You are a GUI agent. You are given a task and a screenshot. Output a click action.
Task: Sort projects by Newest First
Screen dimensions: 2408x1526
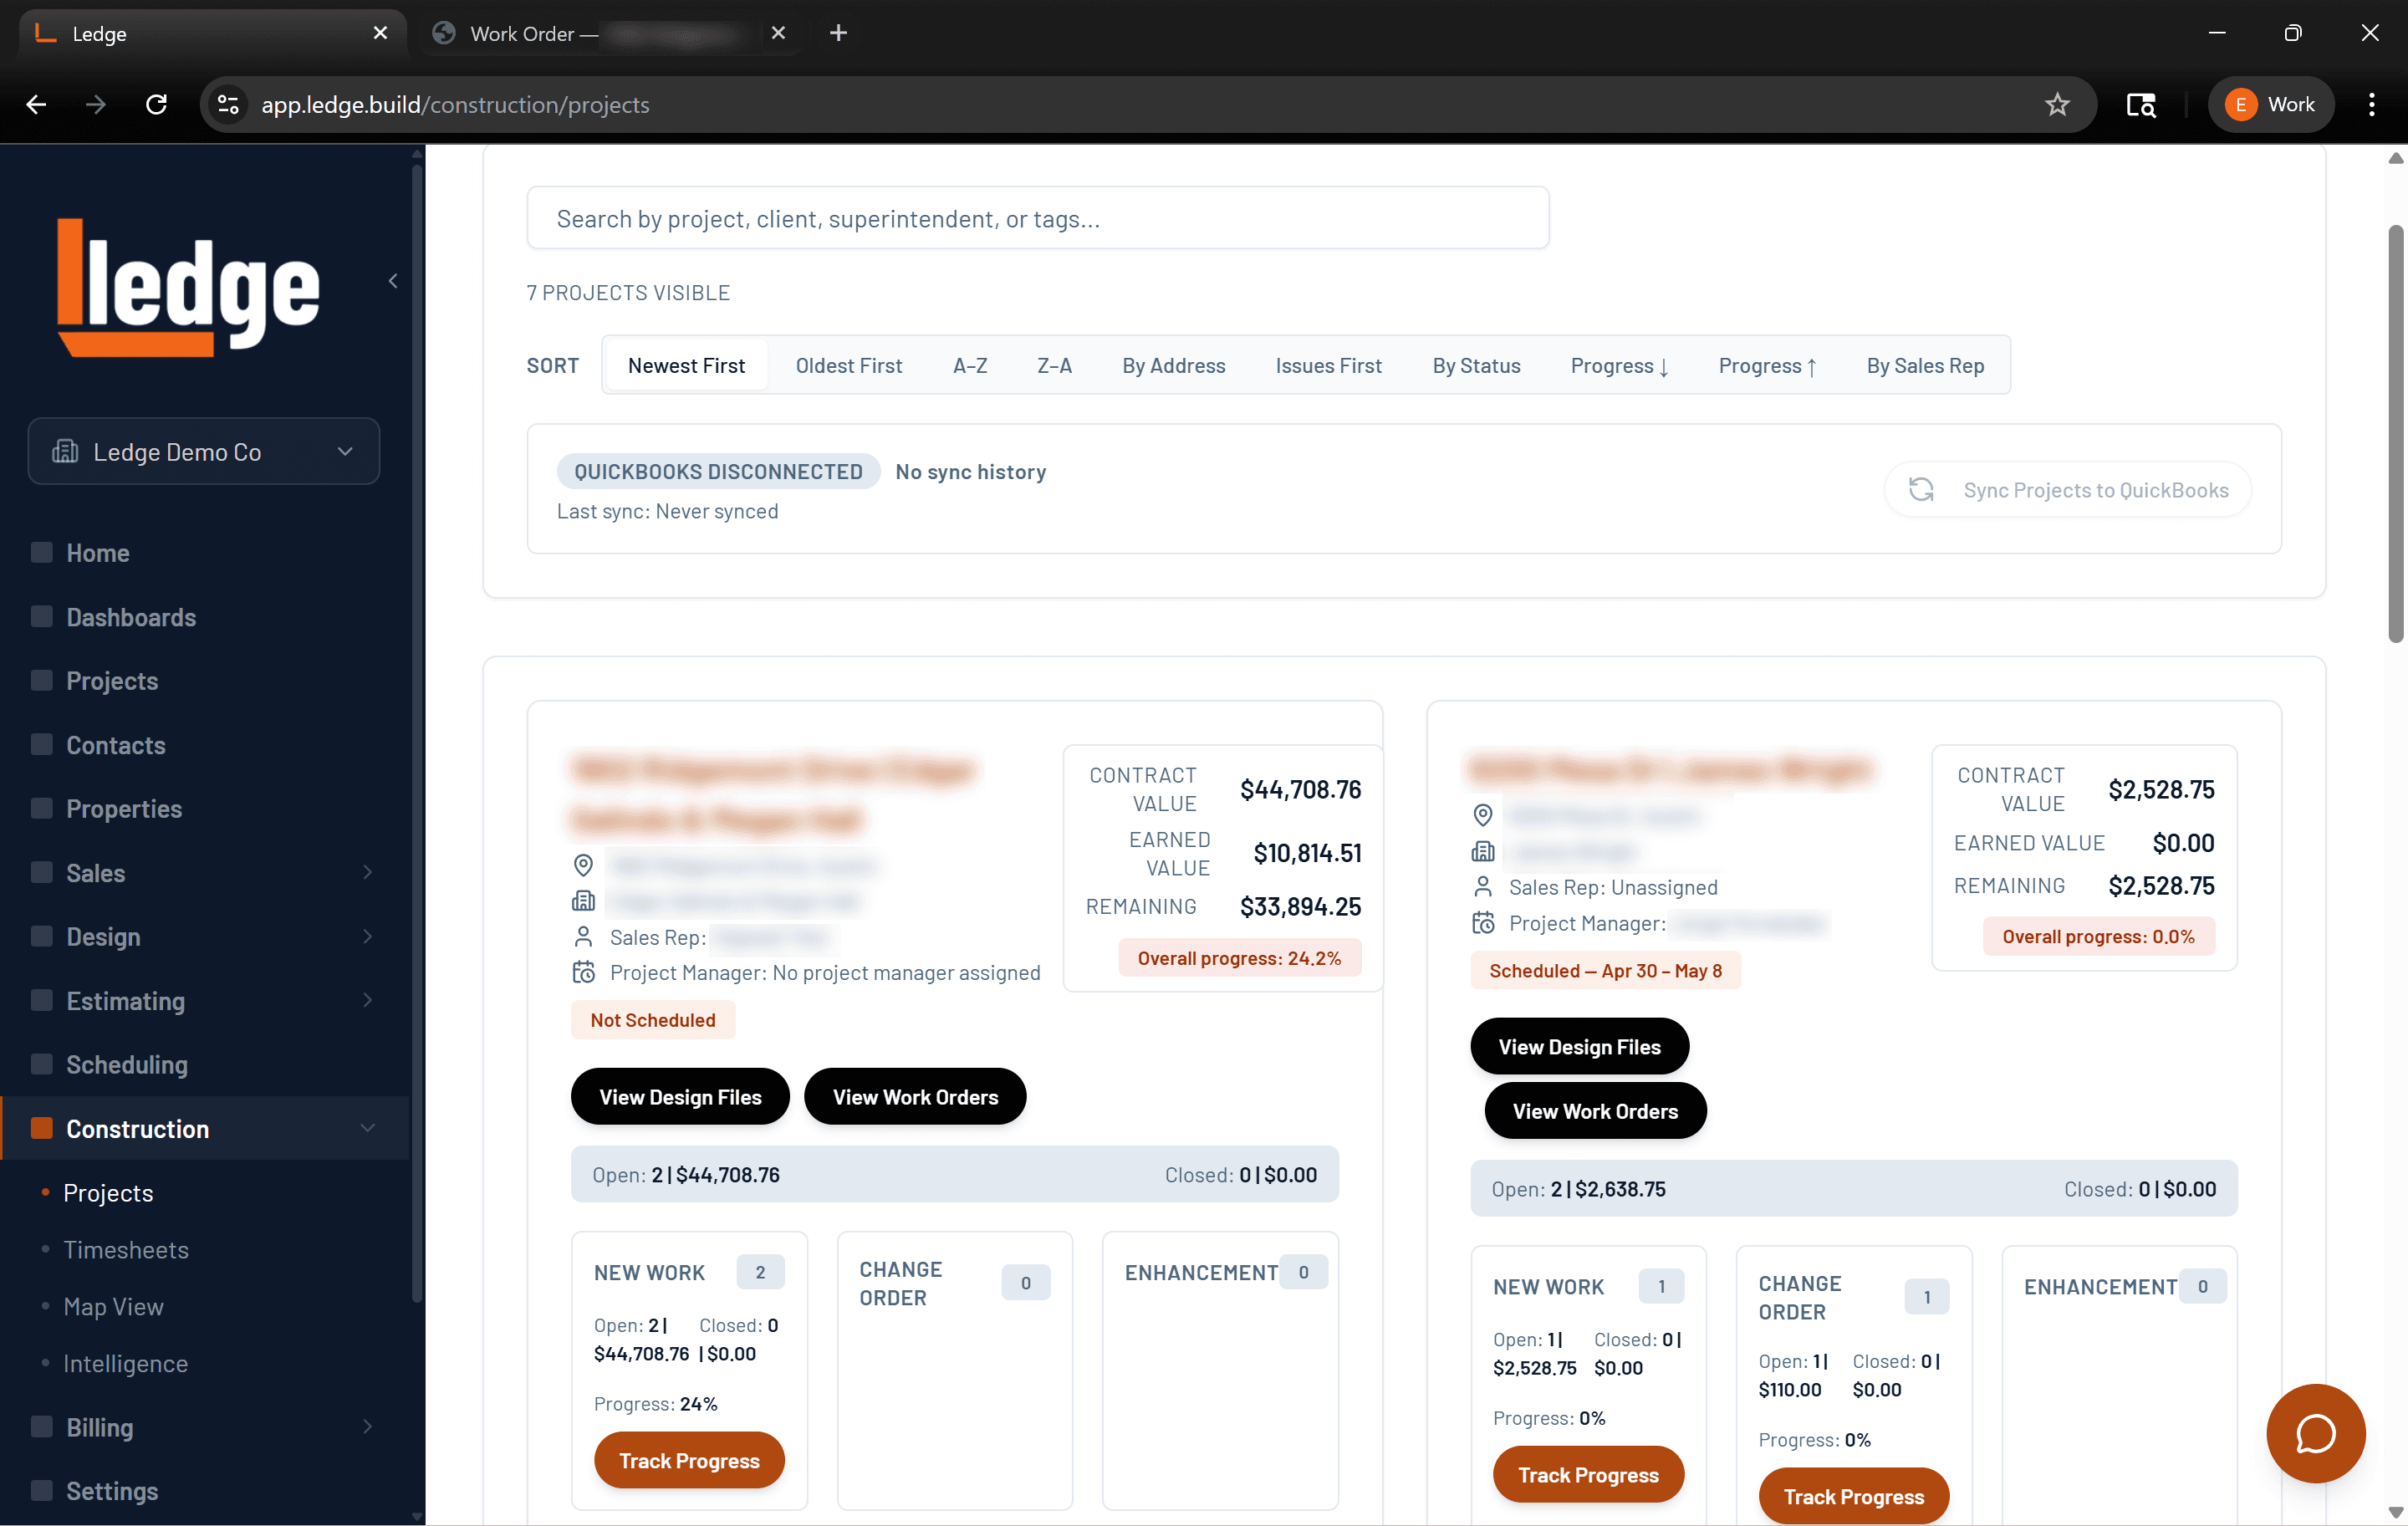(686, 365)
